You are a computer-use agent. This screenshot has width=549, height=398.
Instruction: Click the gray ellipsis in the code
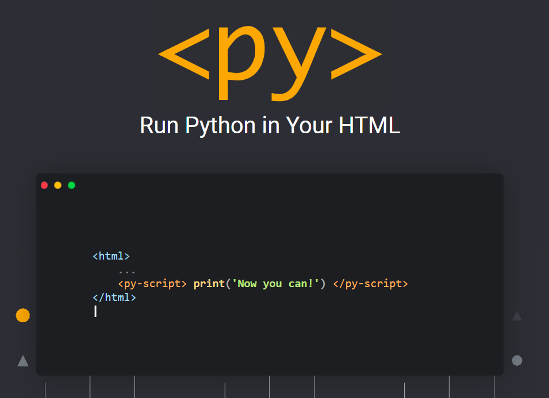pos(126,270)
